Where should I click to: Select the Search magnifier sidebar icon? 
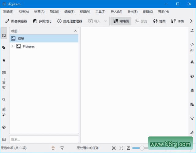[4, 99]
